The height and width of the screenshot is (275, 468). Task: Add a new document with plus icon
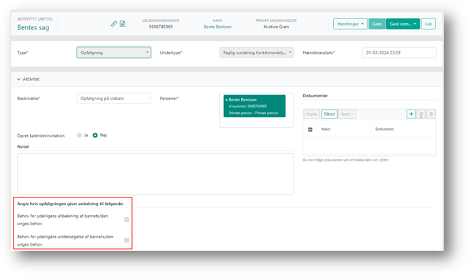[x=411, y=114]
